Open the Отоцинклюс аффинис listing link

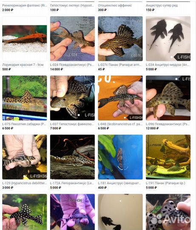pos(115,6)
